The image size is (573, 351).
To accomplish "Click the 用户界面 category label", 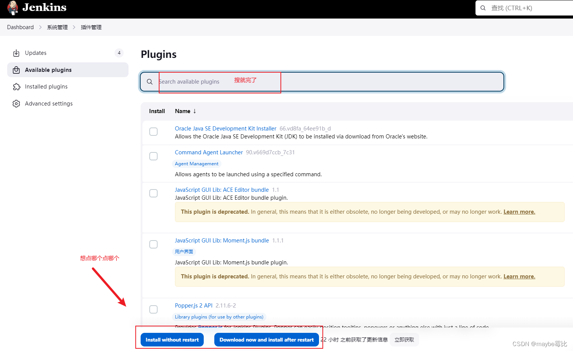I will 184,251.
